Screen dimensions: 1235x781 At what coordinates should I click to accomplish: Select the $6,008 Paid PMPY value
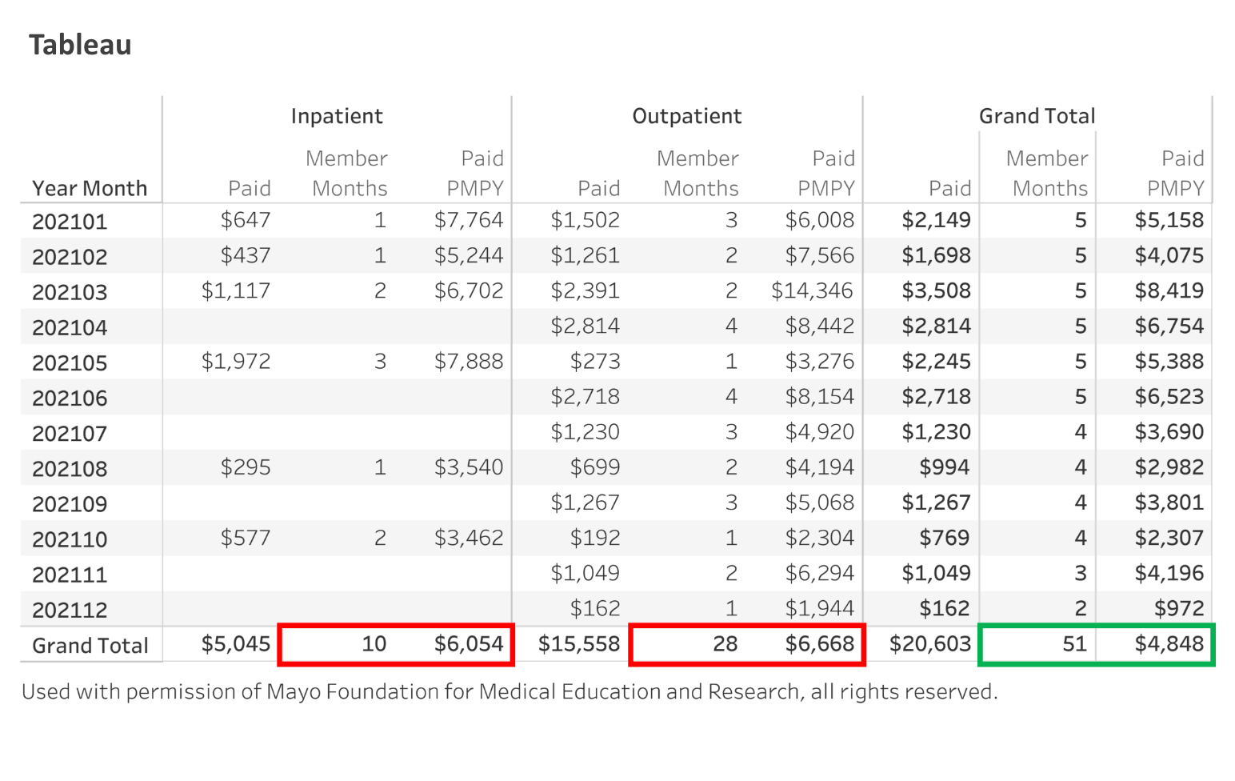pyautogui.click(x=820, y=220)
